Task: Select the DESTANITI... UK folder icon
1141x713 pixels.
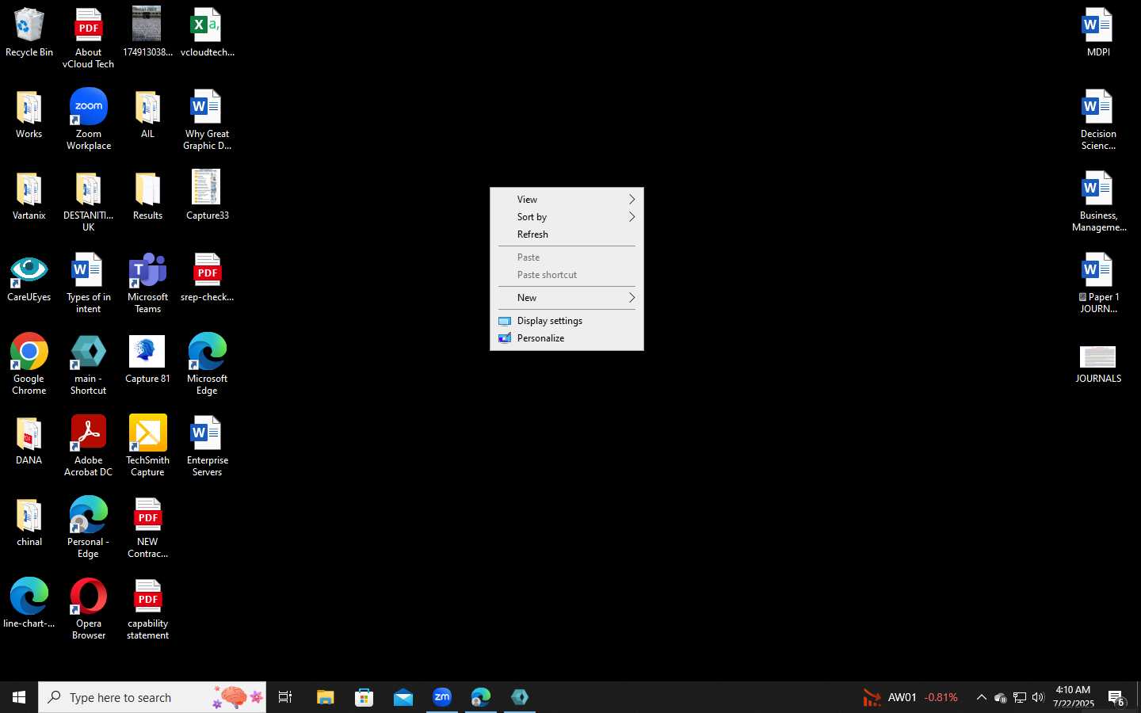Action: [x=89, y=202]
